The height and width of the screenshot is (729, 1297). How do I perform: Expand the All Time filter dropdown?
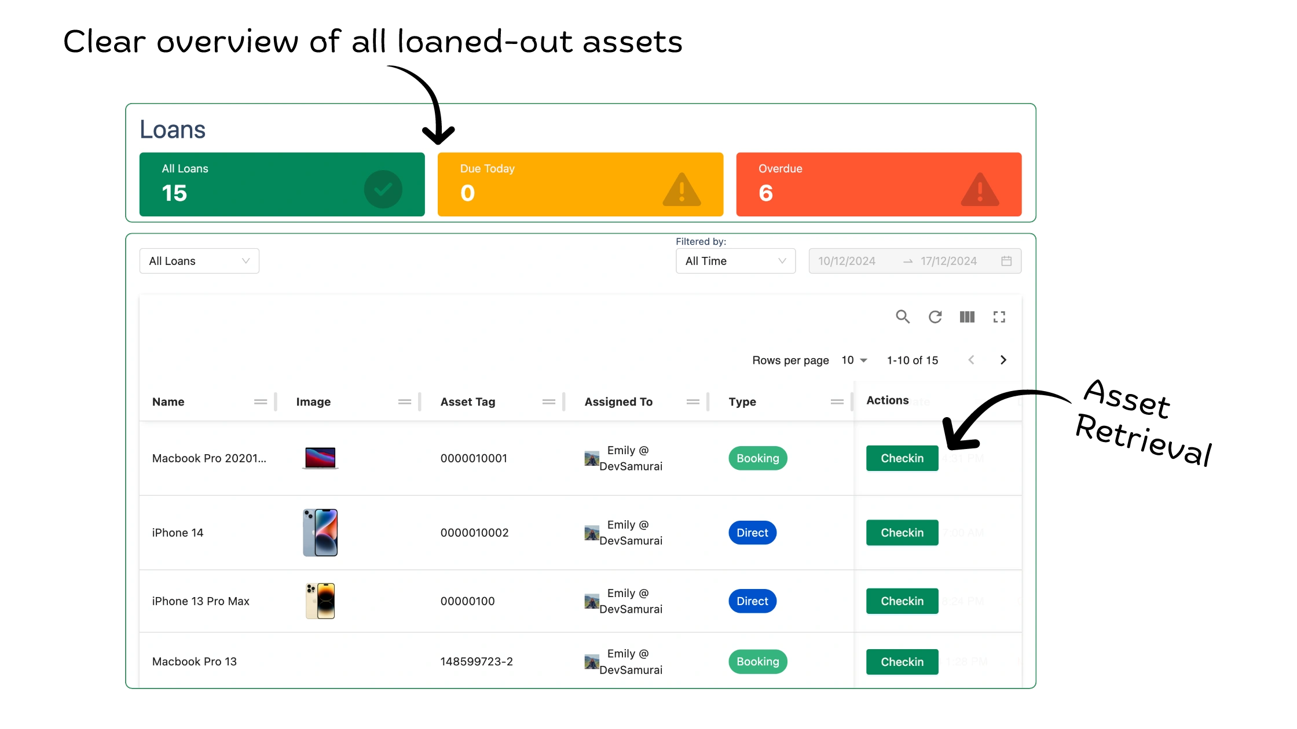[735, 261]
